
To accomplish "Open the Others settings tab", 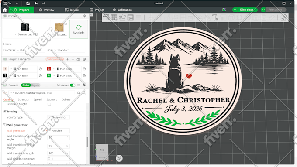I will pos(66,99).
